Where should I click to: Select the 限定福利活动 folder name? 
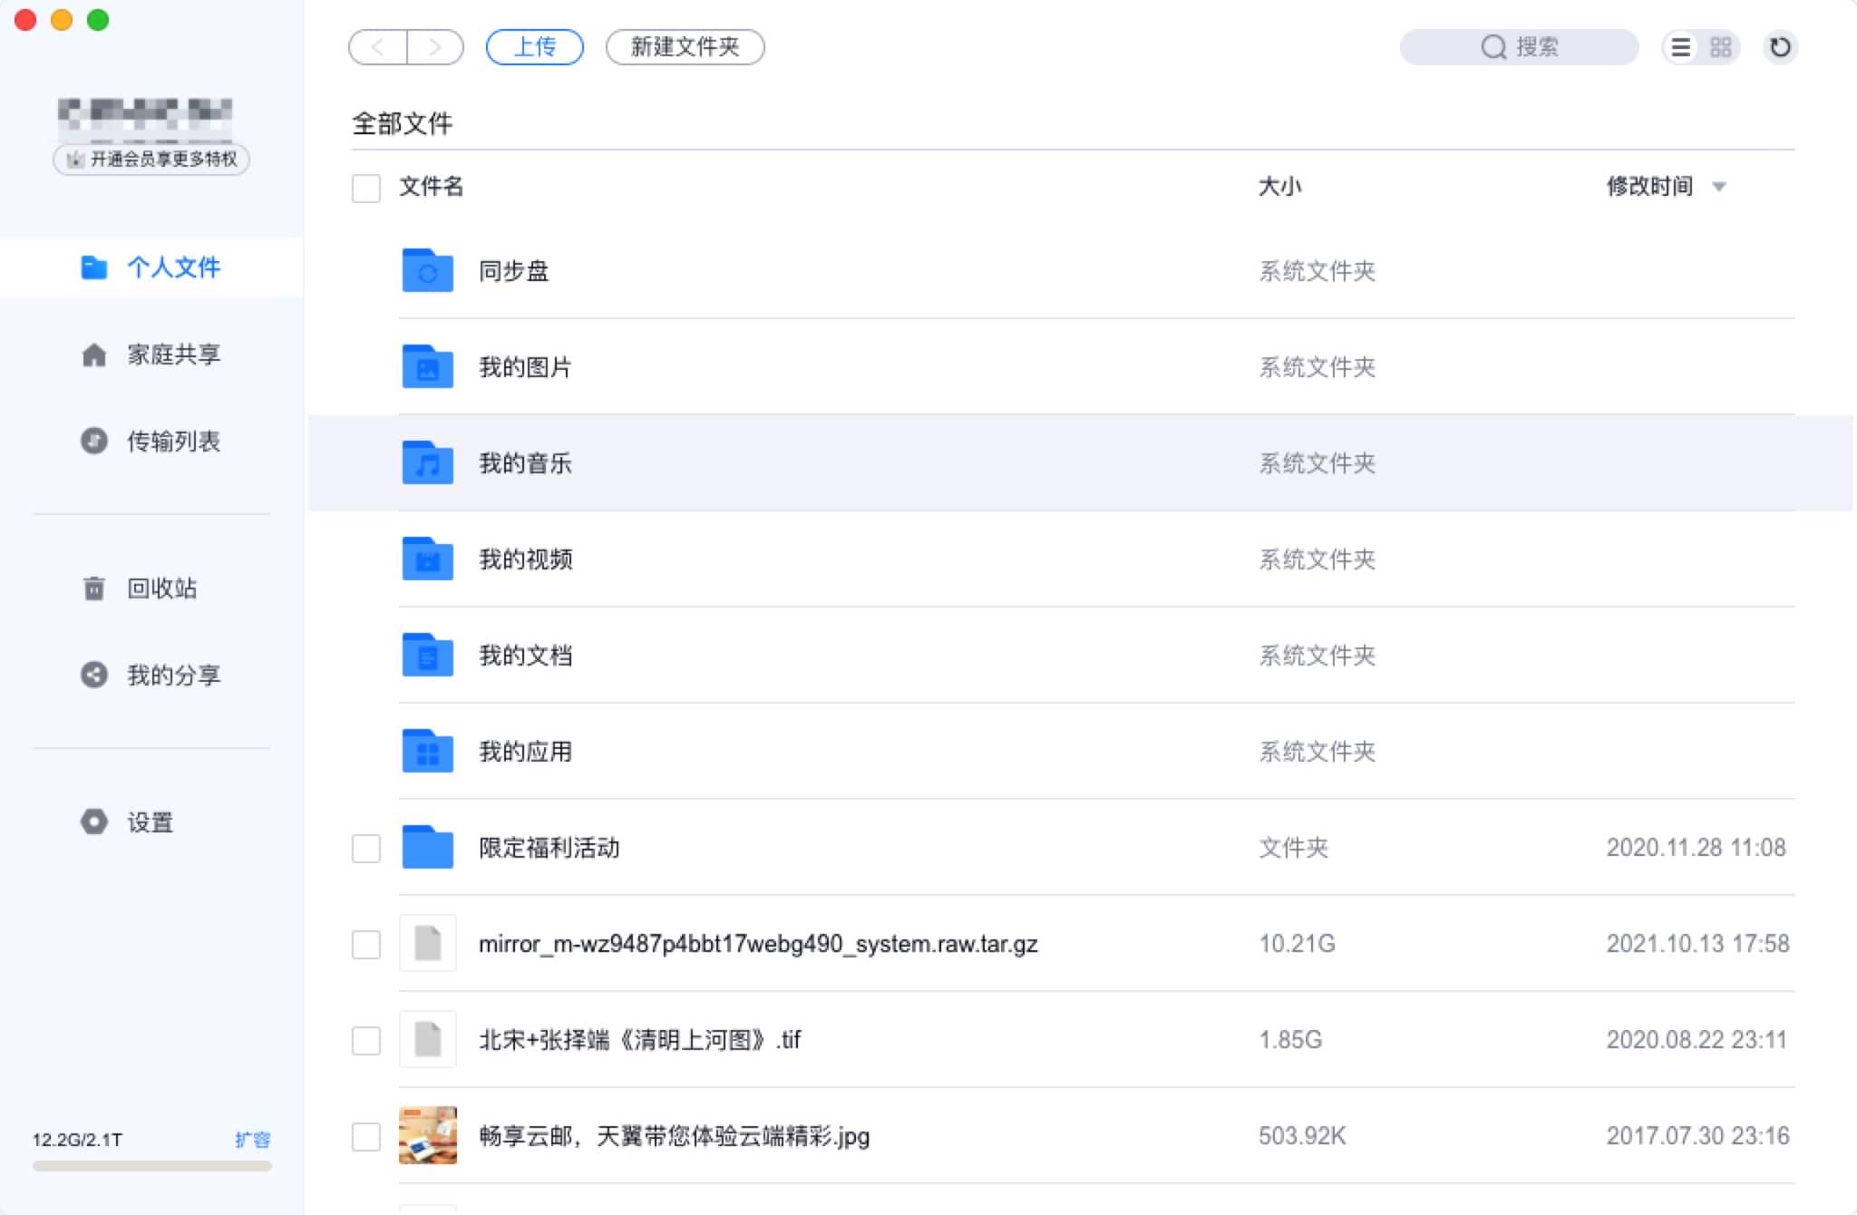coord(549,848)
